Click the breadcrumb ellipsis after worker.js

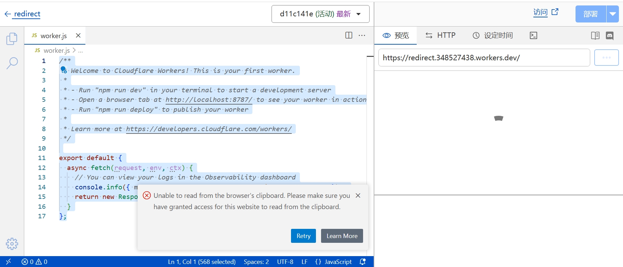[81, 50]
